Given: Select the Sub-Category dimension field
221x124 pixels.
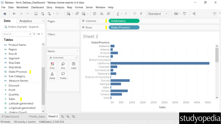Looking at the screenshot, I should pyautogui.click(x=17, y=76).
